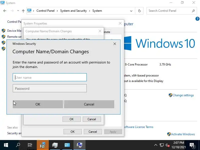200x150 pixels.
Task: Click Cancel in System Properties window
Action: click(93, 132)
